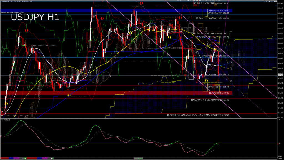Click the Fibonacci fan label 4
The height and width of the screenshot is (160, 284).
[x=231, y=31]
